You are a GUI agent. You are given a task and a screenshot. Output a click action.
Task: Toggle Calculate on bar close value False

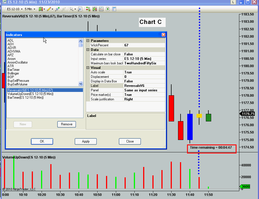144,54
